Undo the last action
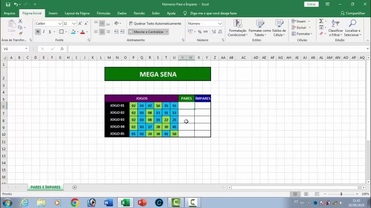Screen dimensions: 371x208 16,4
